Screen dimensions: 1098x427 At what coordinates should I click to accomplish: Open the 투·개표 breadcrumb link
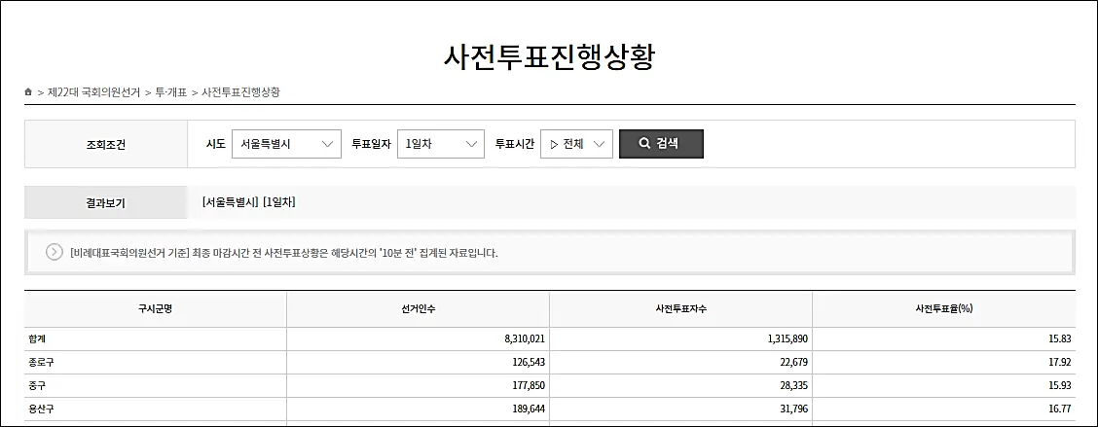[171, 92]
